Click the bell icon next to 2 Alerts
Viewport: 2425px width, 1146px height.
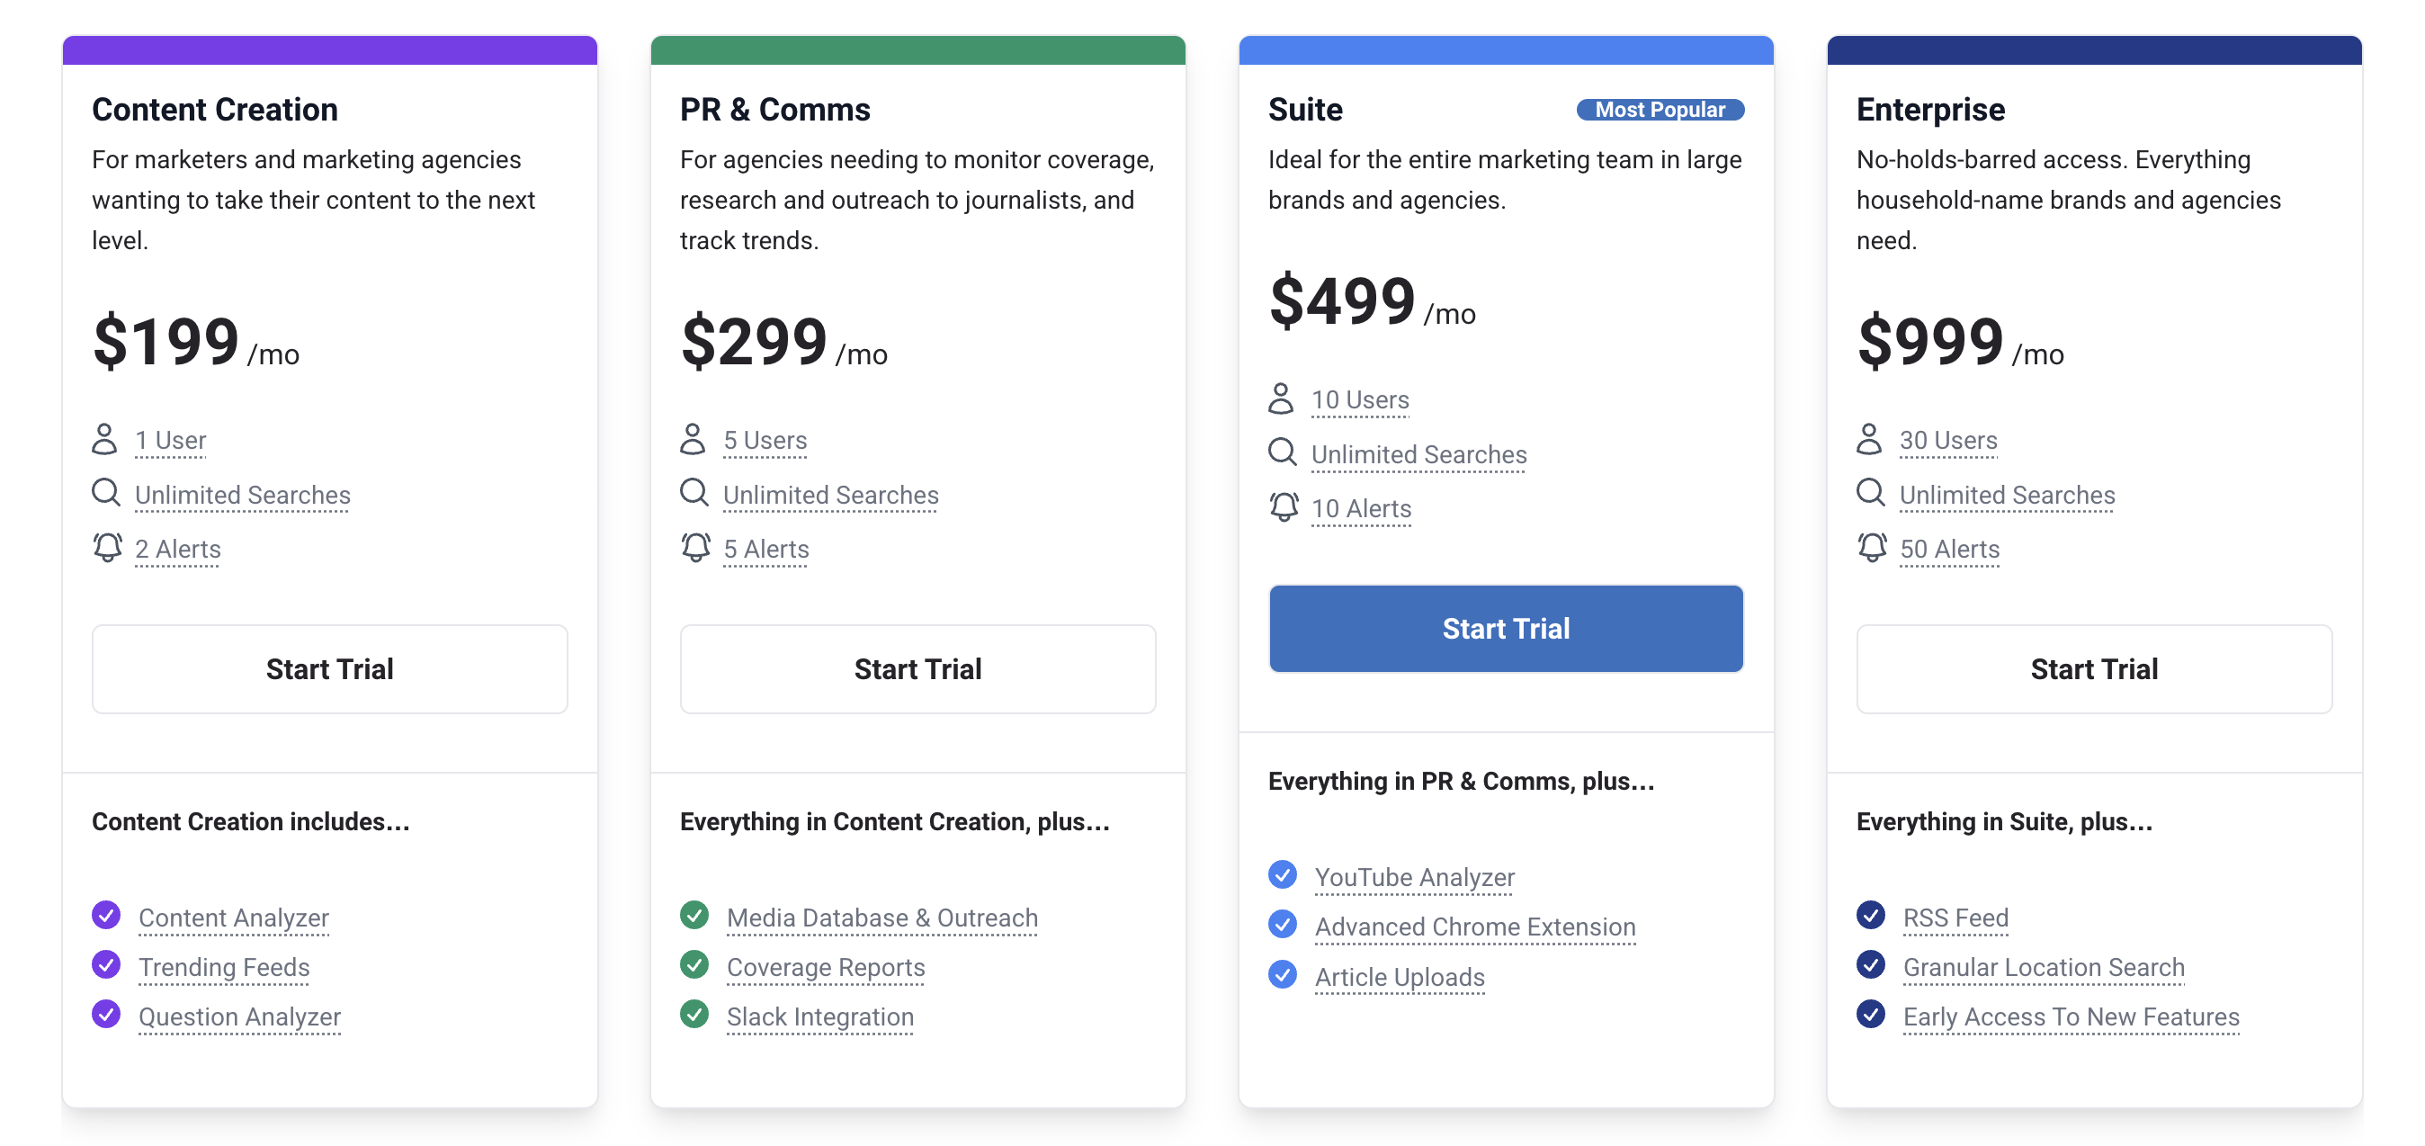coord(107,547)
